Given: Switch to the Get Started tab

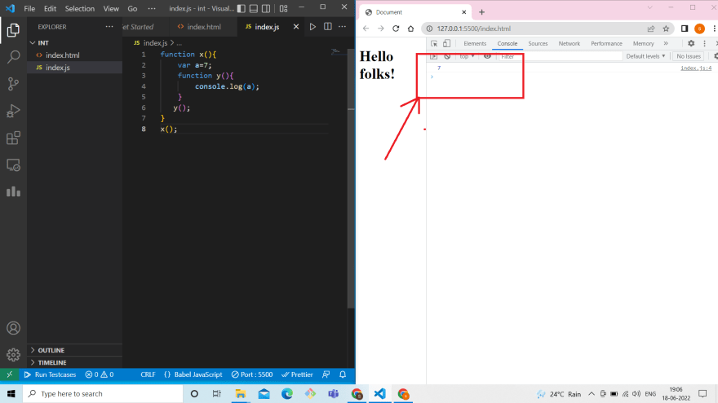Looking at the screenshot, I should click(x=138, y=27).
